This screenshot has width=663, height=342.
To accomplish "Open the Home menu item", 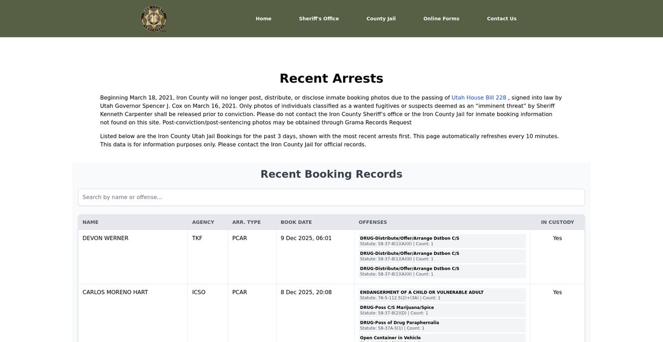I will (264, 19).
